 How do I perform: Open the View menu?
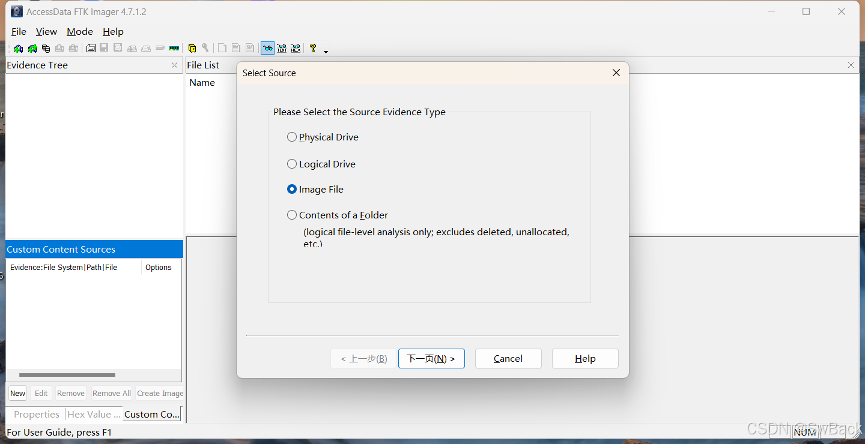pos(46,32)
